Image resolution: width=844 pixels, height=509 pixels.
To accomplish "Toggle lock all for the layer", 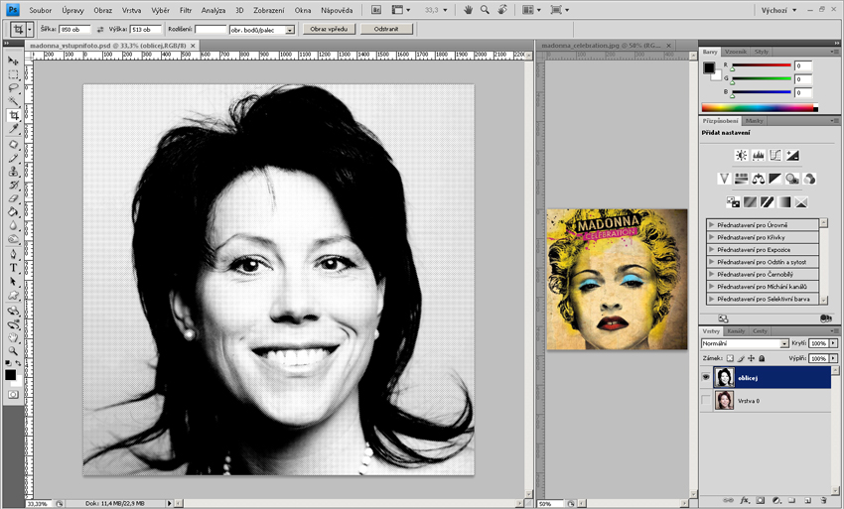I will [x=762, y=358].
